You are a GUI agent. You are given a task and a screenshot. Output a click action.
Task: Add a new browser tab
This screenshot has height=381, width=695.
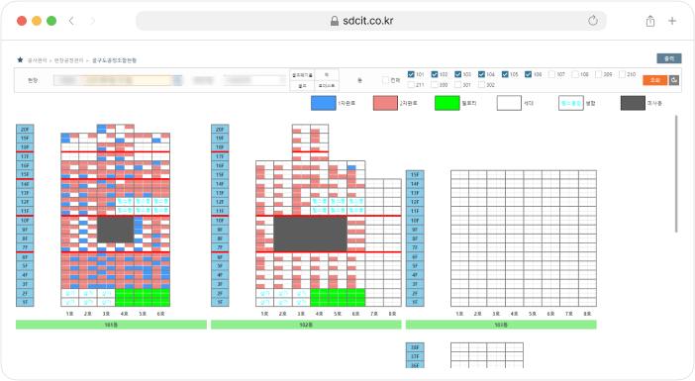coord(672,21)
